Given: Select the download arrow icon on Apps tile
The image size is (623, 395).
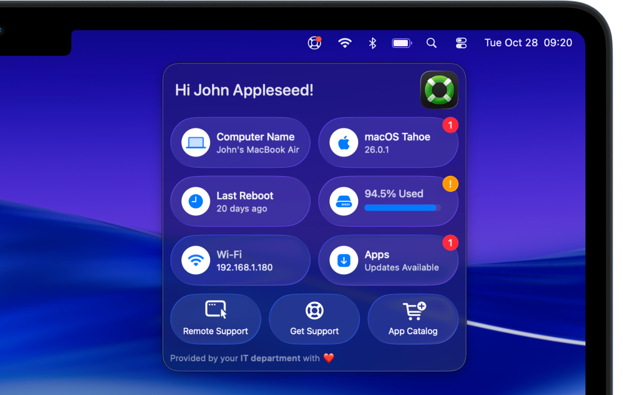Looking at the screenshot, I should click(x=344, y=260).
